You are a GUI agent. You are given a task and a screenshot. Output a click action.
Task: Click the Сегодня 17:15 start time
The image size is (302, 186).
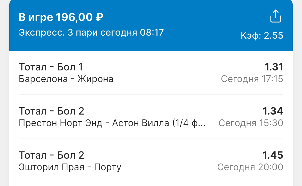[x=252, y=79]
